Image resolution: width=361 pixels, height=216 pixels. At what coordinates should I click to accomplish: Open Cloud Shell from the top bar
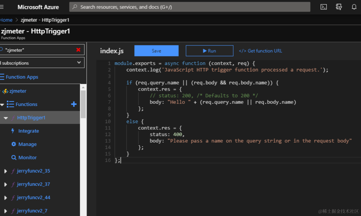[x=323, y=7]
